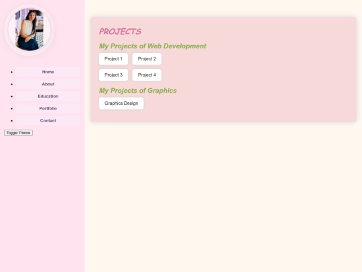The height and width of the screenshot is (272, 362).
Task: Select Portfolio in the sidebar
Action: [x=48, y=109]
